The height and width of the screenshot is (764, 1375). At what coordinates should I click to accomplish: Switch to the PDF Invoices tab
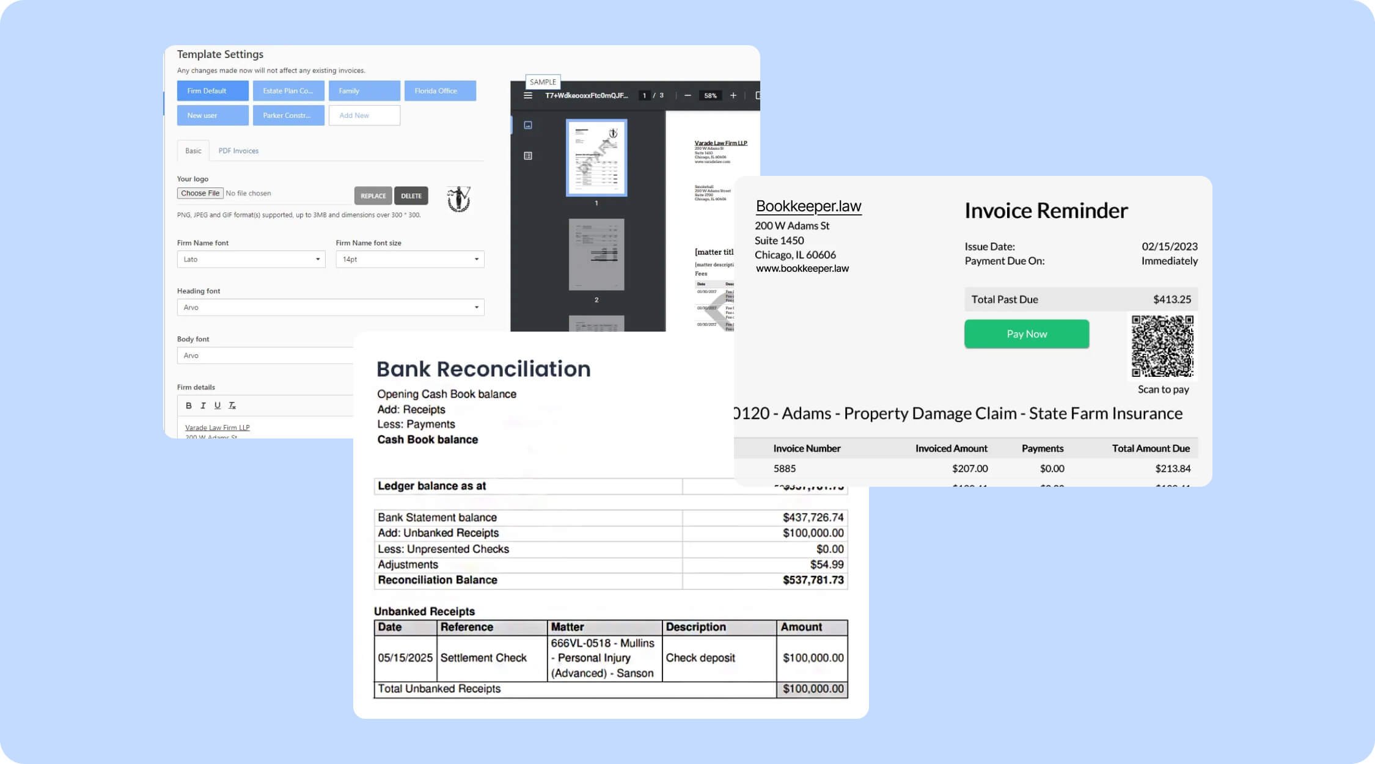tap(238, 151)
